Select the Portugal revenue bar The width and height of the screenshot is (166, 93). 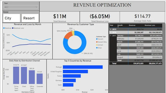[83, 67]
